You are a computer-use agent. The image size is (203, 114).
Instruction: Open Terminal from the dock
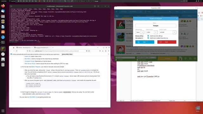click(3, 42)
